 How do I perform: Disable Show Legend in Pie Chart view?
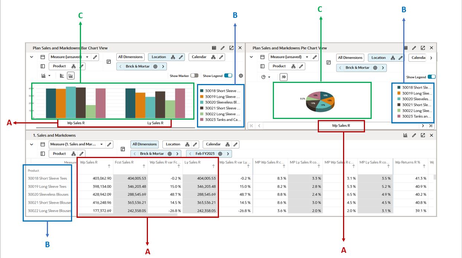431,76
